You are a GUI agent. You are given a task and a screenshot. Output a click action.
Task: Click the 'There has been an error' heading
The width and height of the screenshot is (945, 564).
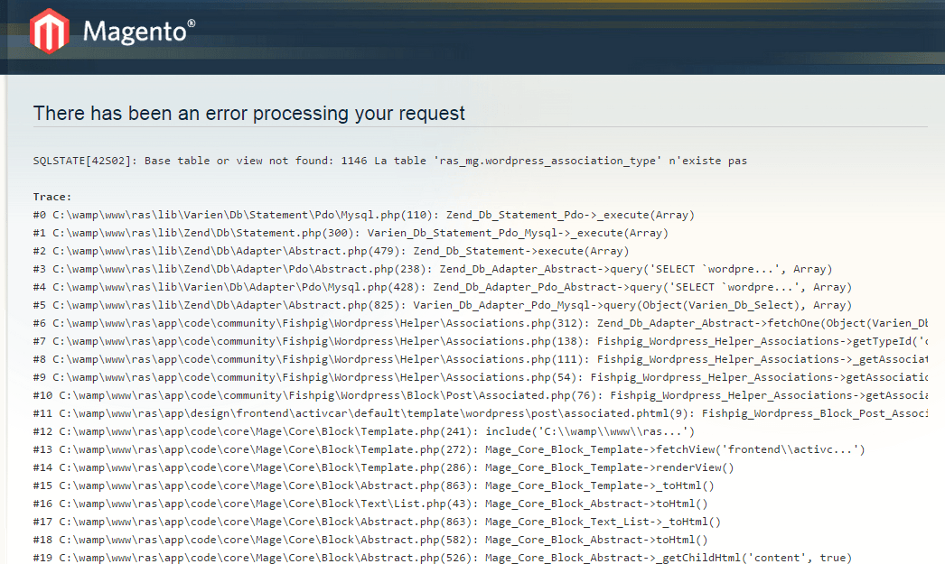(x=249, y=113)
